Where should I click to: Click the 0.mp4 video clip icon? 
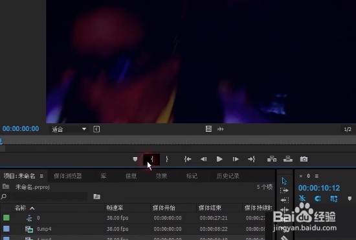29,229
